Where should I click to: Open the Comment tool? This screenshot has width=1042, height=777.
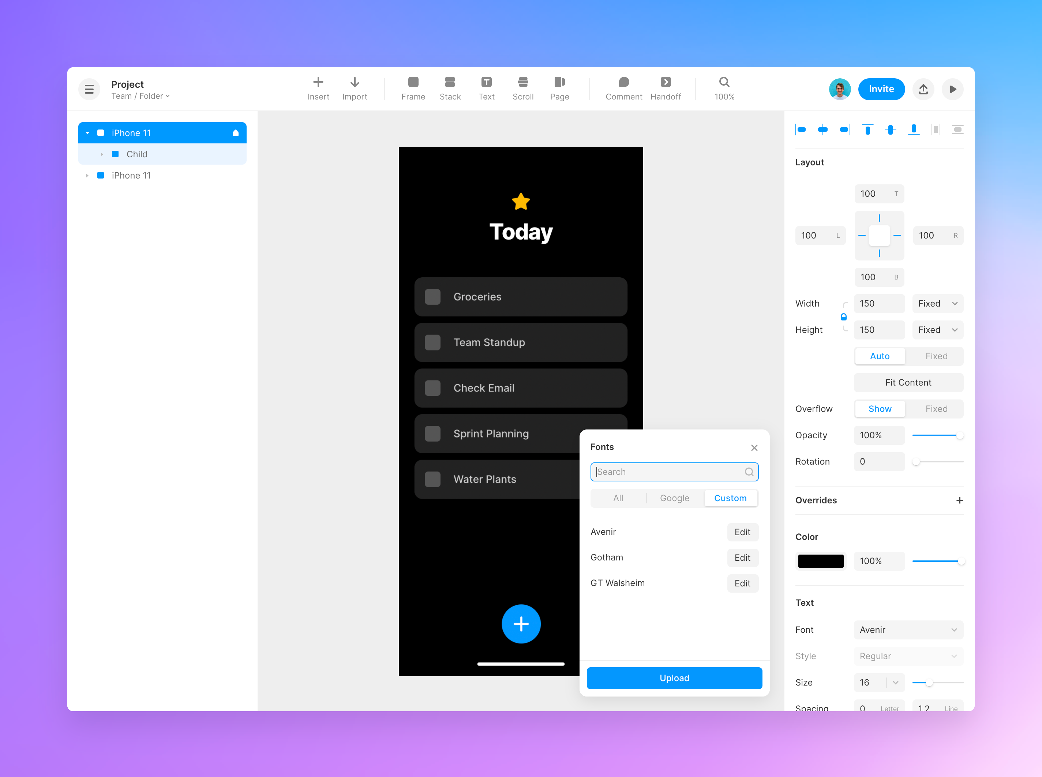[624, 89]
